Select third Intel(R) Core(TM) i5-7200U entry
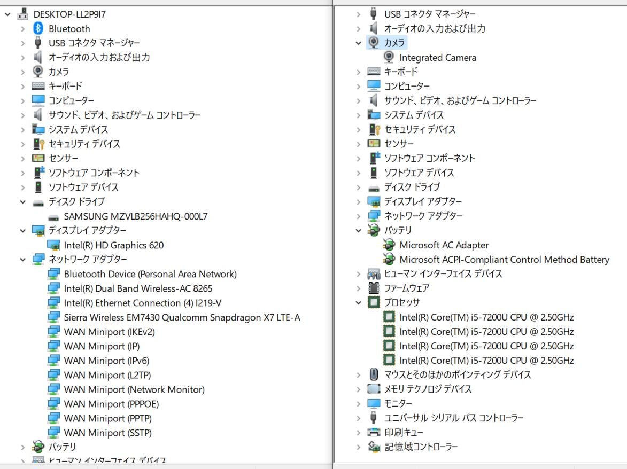 (x=486, y=346)
